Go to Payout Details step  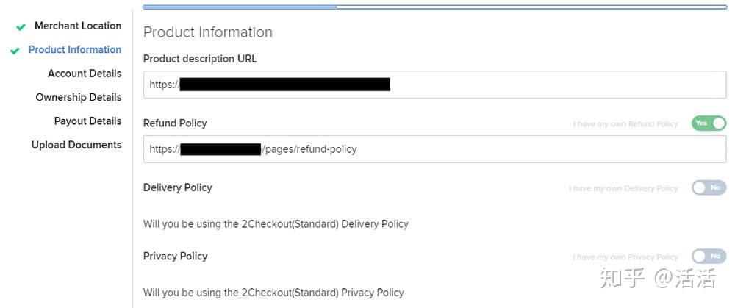point(87,121)
